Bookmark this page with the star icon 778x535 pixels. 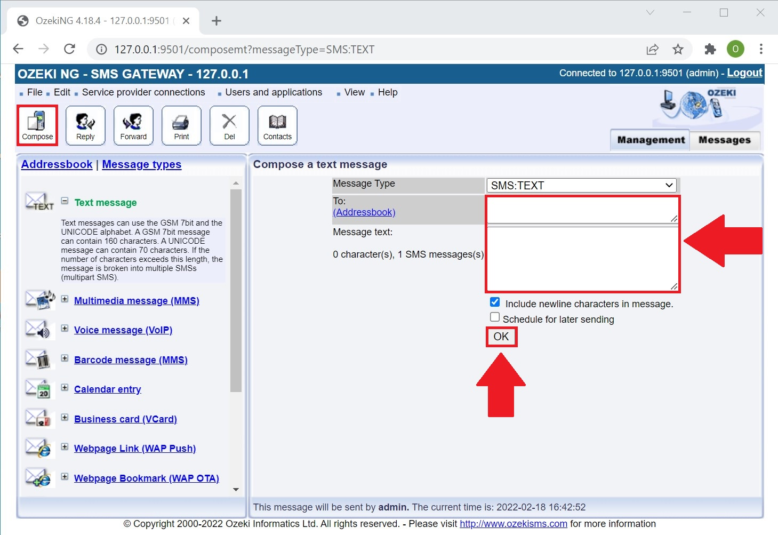pos(678,49)
